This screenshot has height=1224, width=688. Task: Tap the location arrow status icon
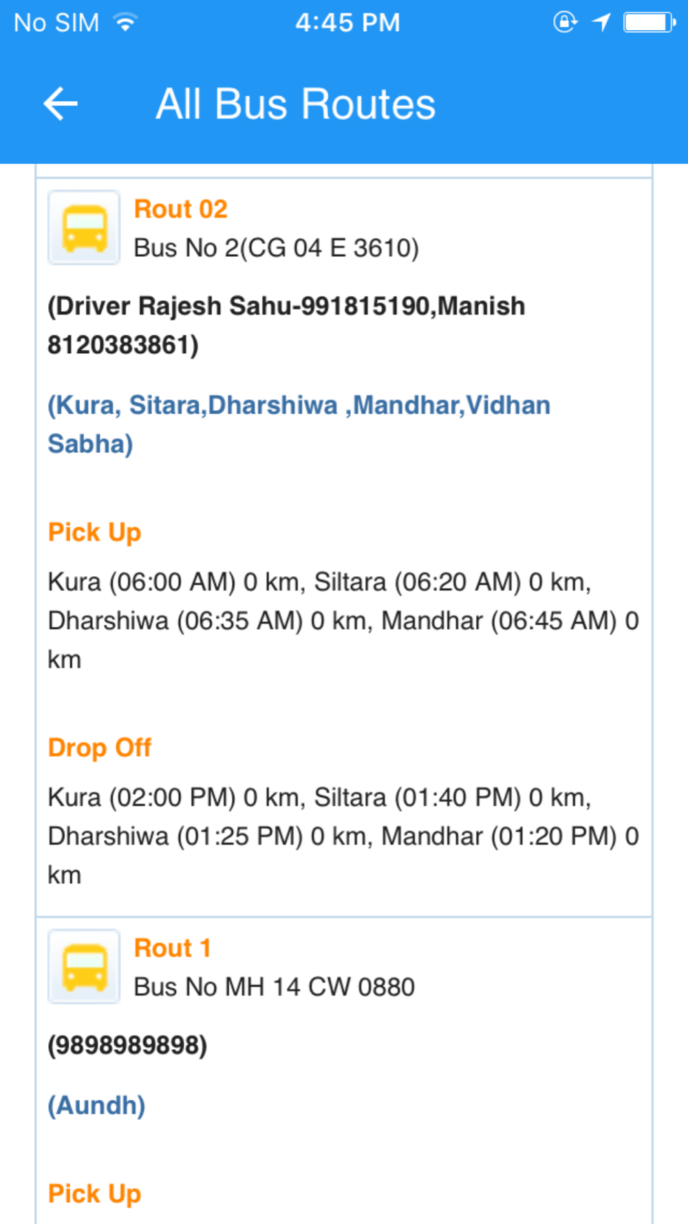(601, 23)
